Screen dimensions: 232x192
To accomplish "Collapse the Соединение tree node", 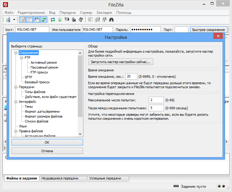I will pyautogui.click(x=16, y=53).
